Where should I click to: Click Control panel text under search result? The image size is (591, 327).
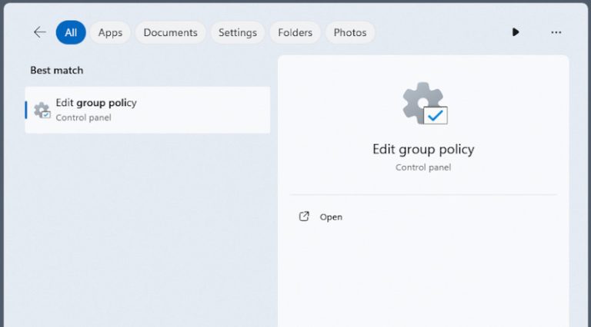click(x=83, y=117)
